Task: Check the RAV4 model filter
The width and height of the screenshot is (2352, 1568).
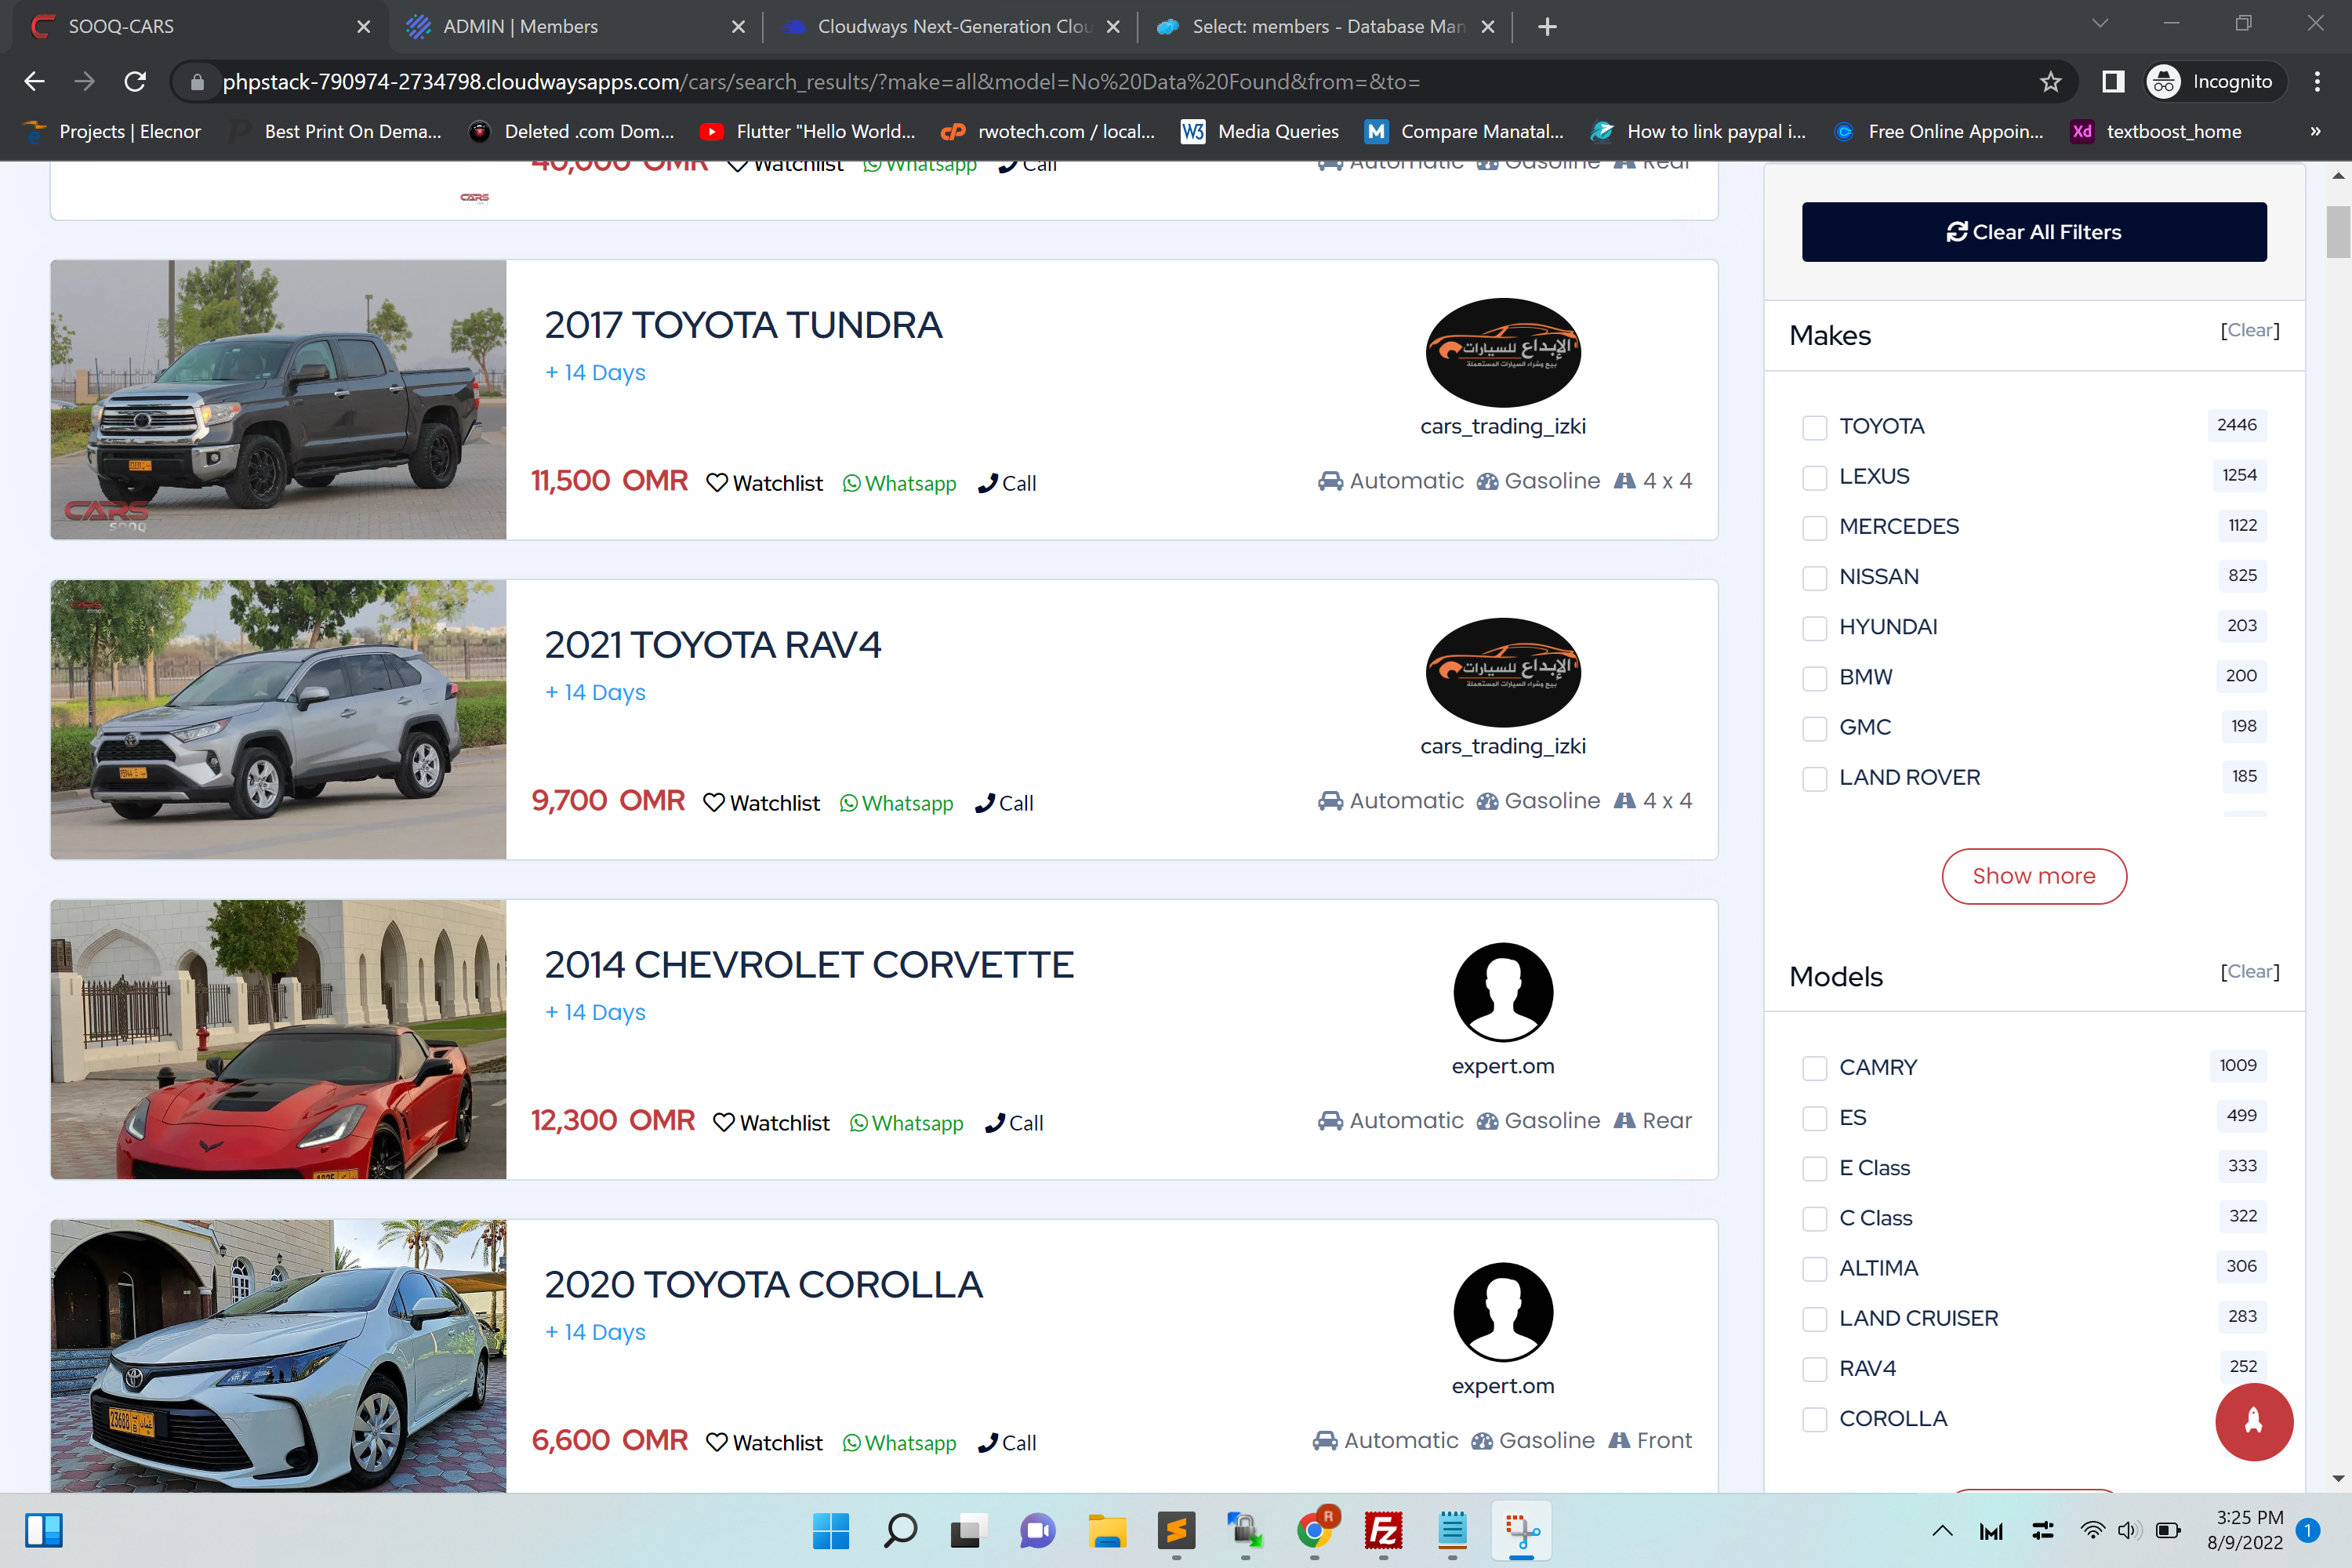Action: [x=1814, y=1369]
